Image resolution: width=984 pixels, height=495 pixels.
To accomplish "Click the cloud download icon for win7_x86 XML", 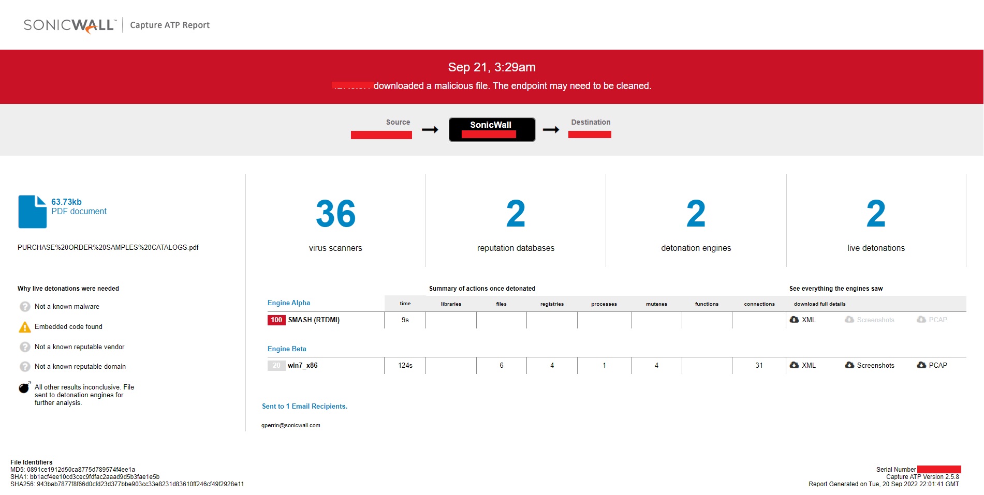I will coord(794,365).
